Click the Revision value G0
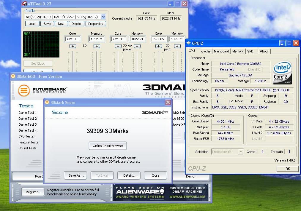This screenshot has height=211, width=301. pyautogui.click(x=286, y=102)
